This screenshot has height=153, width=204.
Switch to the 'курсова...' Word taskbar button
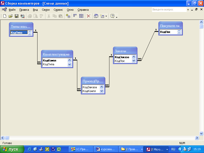(106, 149)
